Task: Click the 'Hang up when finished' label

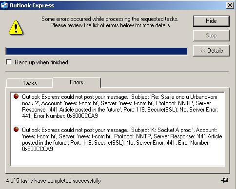Action: tap(41, 62)
